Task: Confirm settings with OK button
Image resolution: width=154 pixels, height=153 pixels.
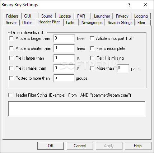Action: tap(51, 146)
